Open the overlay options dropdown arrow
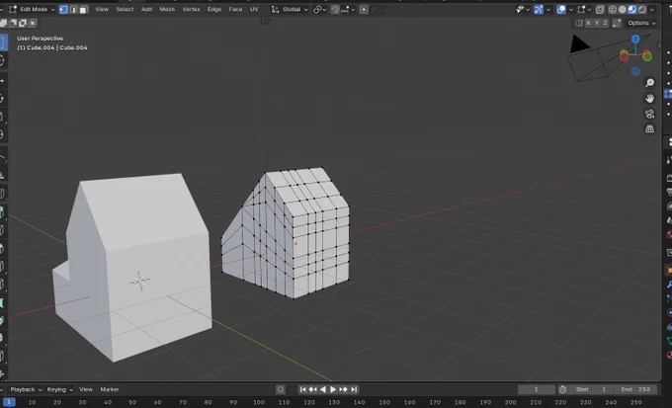The width and height of the screenshot is (672, 408). [x=570, y=9]
